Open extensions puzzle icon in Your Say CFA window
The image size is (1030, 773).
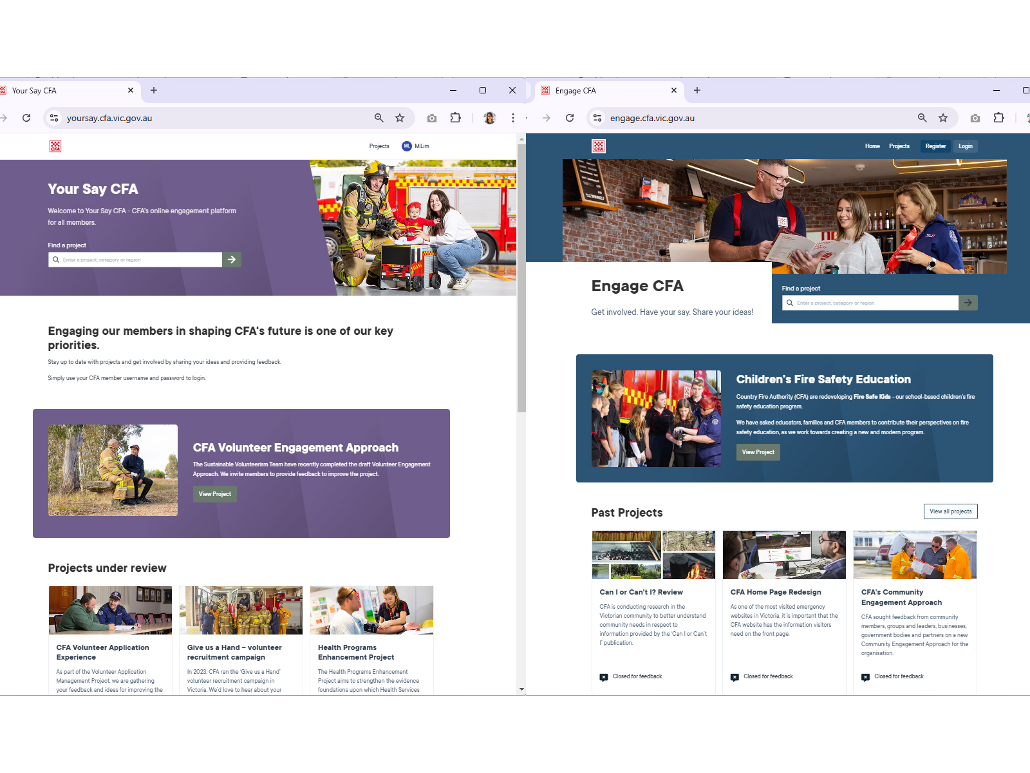click(456, 118)
